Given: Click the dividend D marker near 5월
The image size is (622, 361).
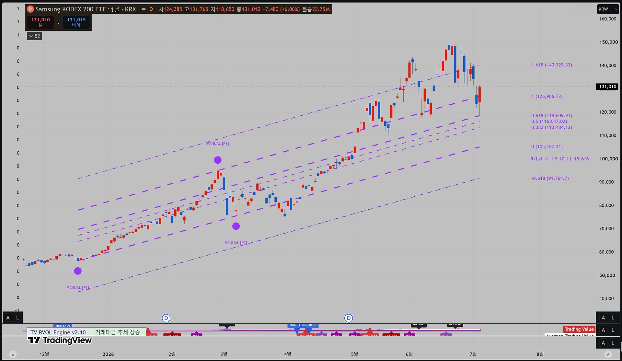Looking at the screenshot, I should pyautogui.click(x=349, y=318).
